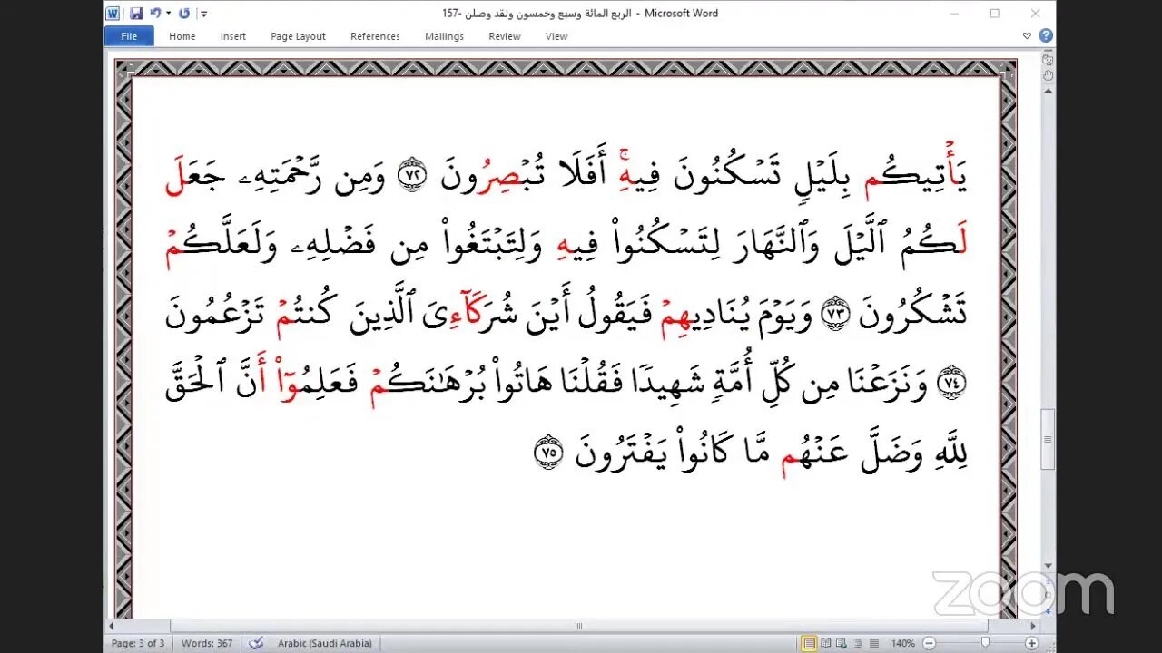The image size is (1162, 653).
Task: Switch to the View ribbon tab
Action: (556, 36)
